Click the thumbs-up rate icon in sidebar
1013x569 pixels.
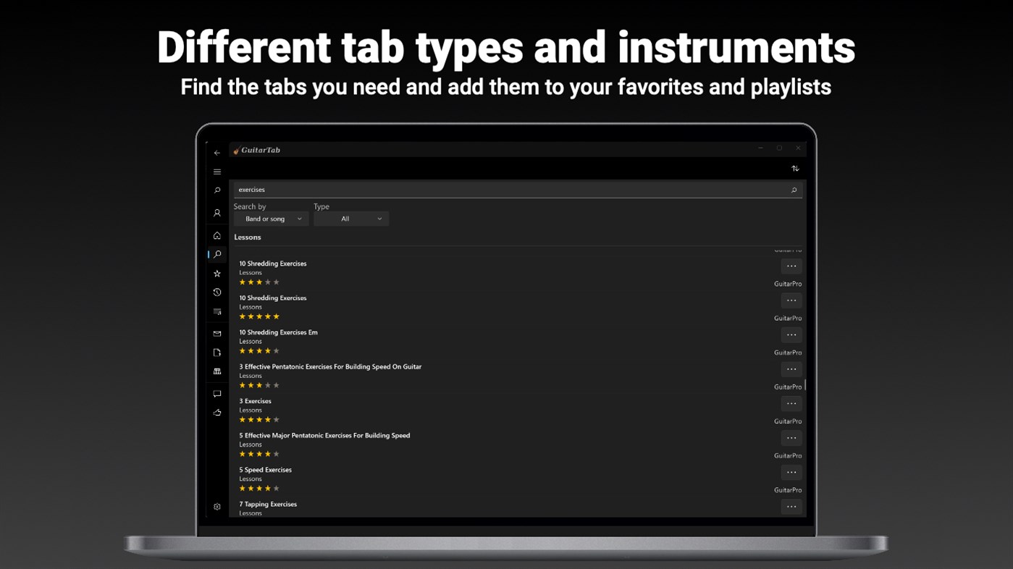(x=217, y=412)
